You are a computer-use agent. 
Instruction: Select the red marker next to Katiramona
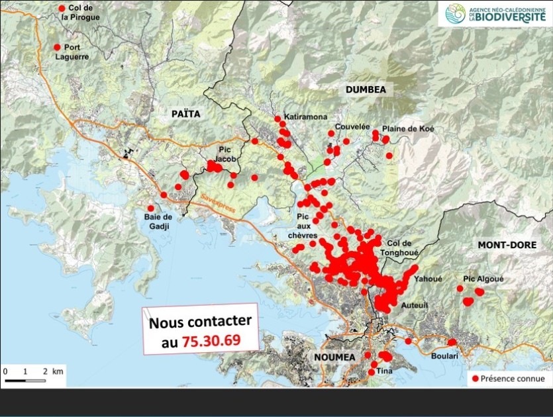point(277,119)
